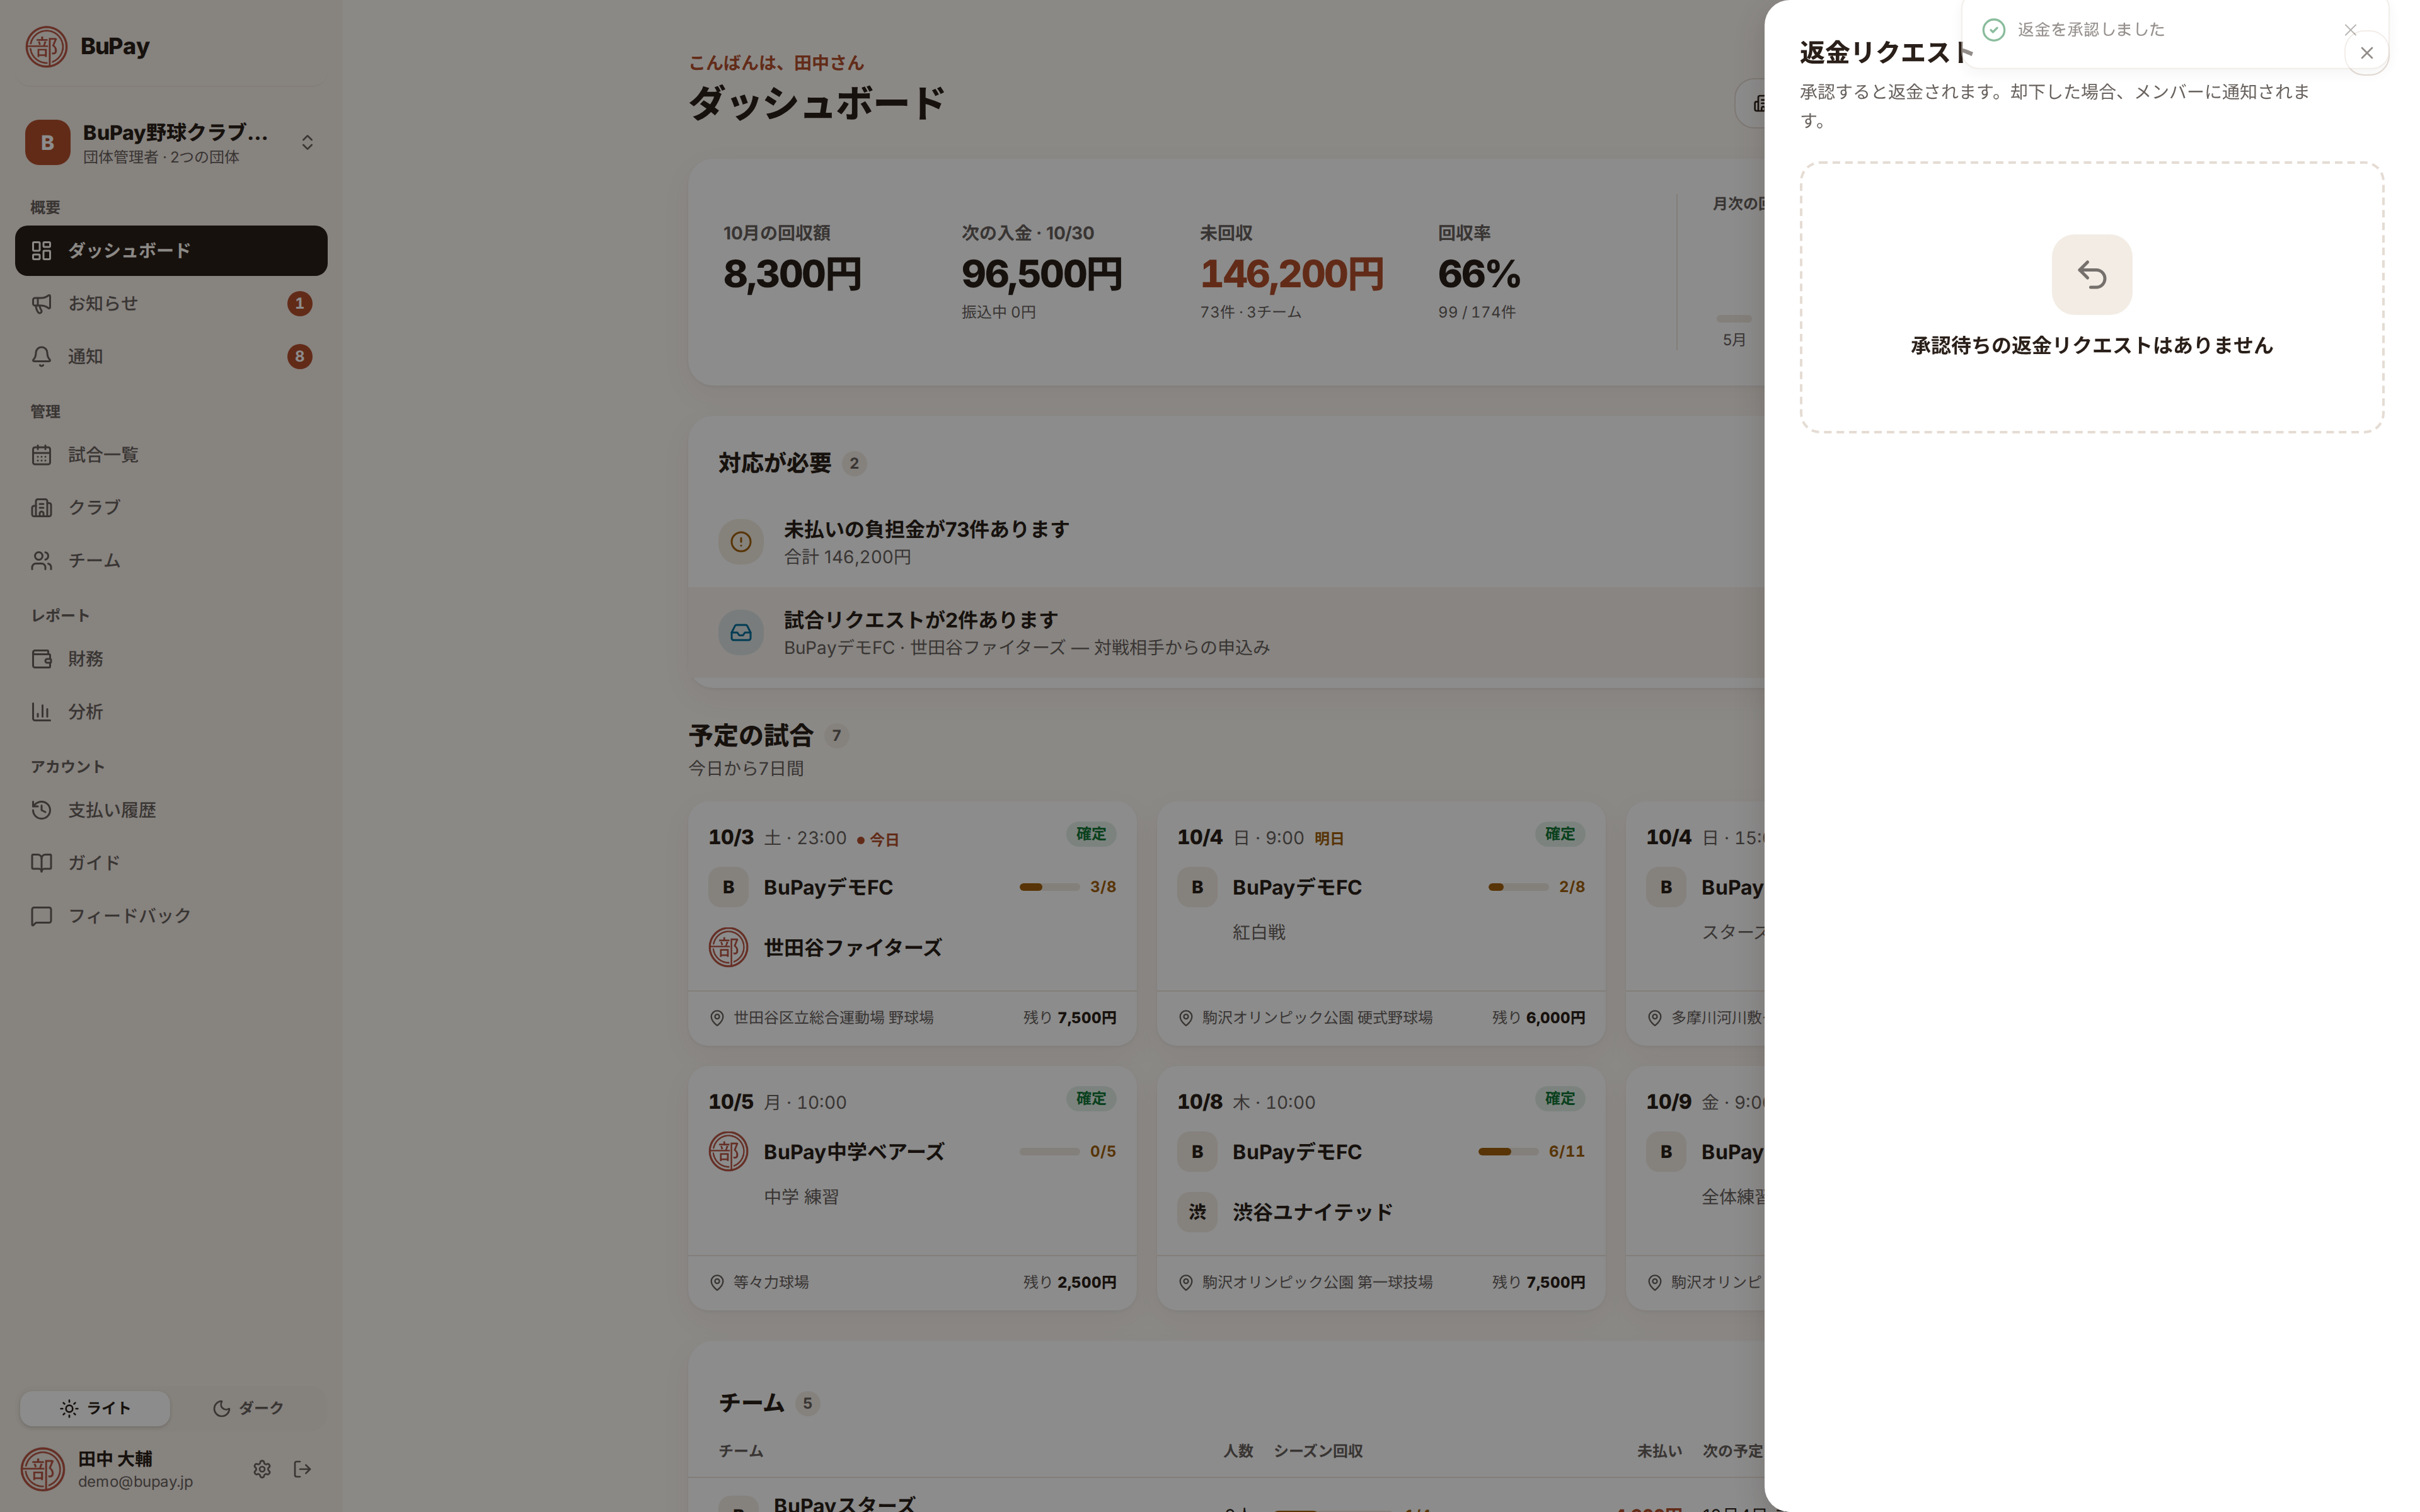Click the undo arrow icon in empty refund state

coord(2091,274)
